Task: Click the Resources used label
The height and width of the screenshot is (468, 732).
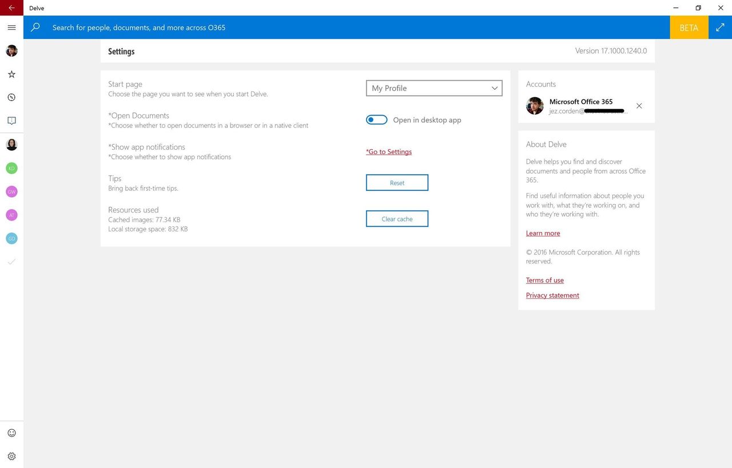Action: pos(133,210)
